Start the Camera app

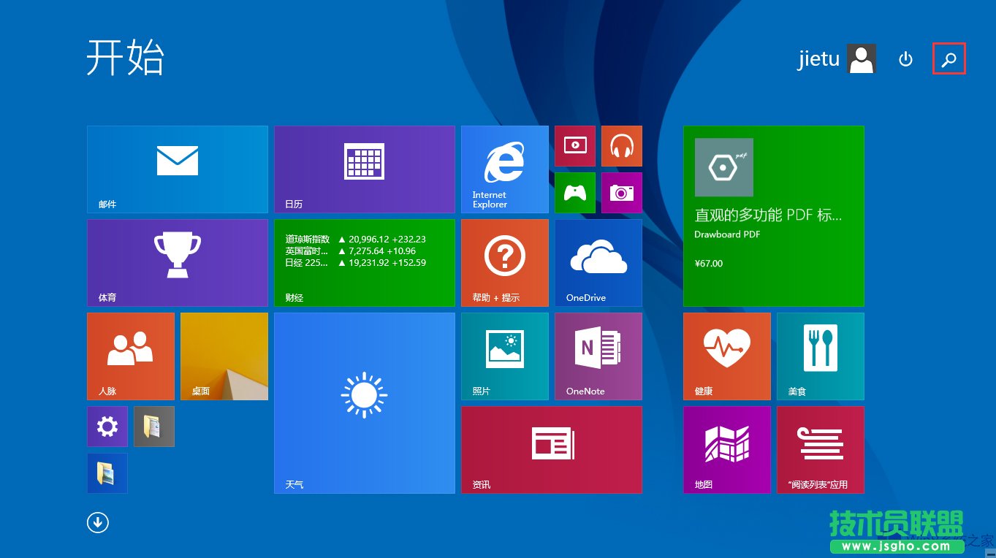621,192
